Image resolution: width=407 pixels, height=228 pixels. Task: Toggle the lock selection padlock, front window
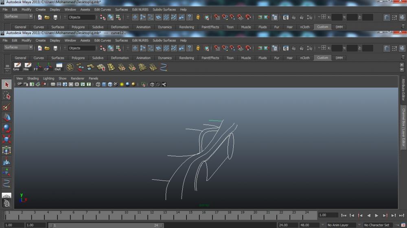[x=198, y=48]
